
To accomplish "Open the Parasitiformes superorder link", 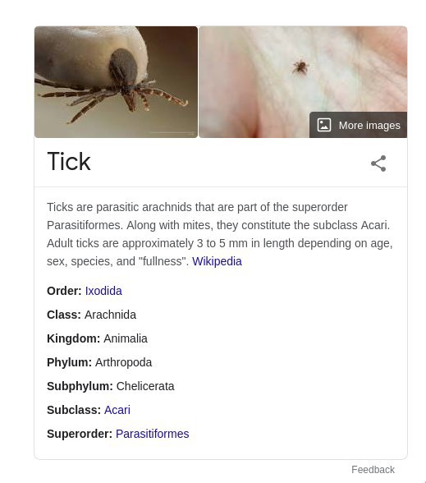I will coord(153,434).
